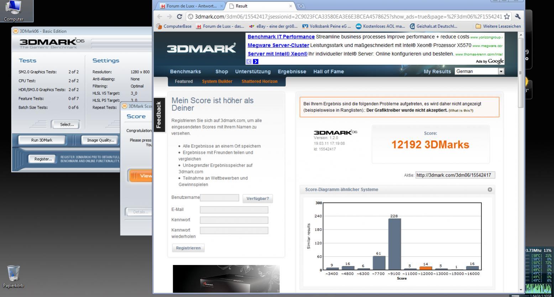This screenshot has width=554, height=297.
Task: Open the Megware Server-Cluster ad link
Action: point(278,45)
